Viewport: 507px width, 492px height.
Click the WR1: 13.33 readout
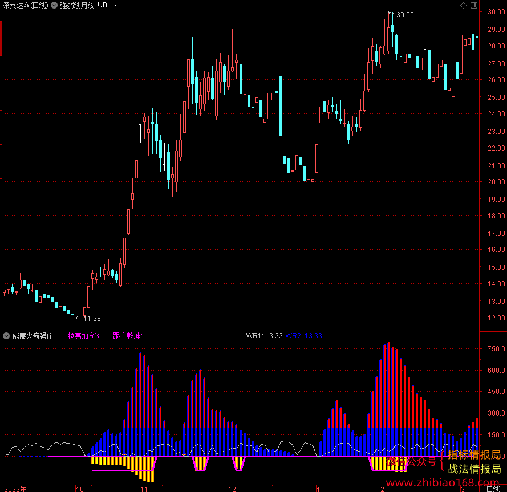point(264,336)
